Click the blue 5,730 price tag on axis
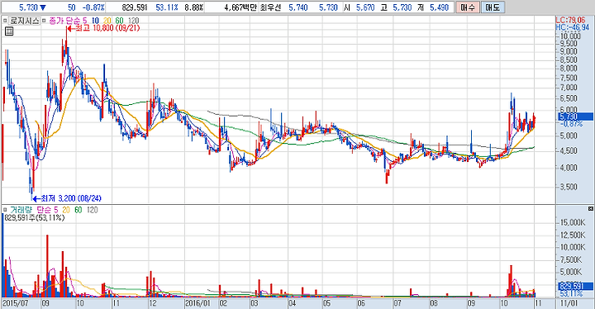 tap(575, 116)
